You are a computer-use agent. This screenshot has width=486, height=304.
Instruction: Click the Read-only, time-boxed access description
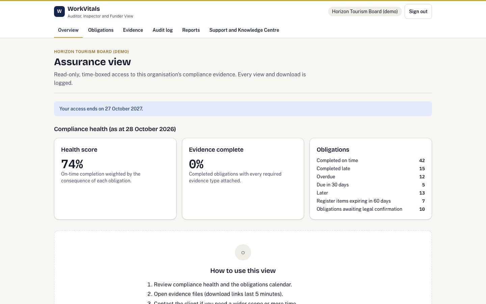coord(180,79)
